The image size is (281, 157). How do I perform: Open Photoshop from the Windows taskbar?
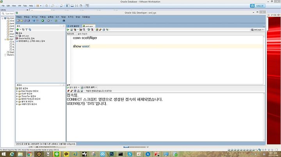112,154
